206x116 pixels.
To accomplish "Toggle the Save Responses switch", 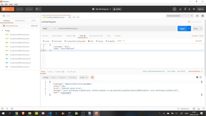I will pos(3,26).
